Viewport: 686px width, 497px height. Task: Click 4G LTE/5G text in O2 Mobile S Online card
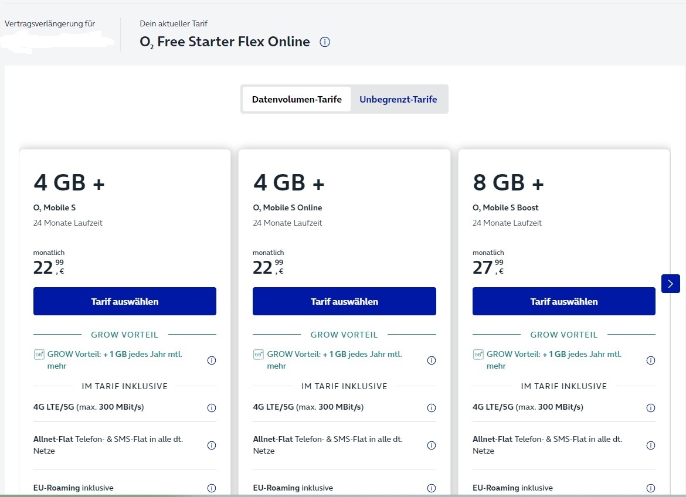(308, 407)
